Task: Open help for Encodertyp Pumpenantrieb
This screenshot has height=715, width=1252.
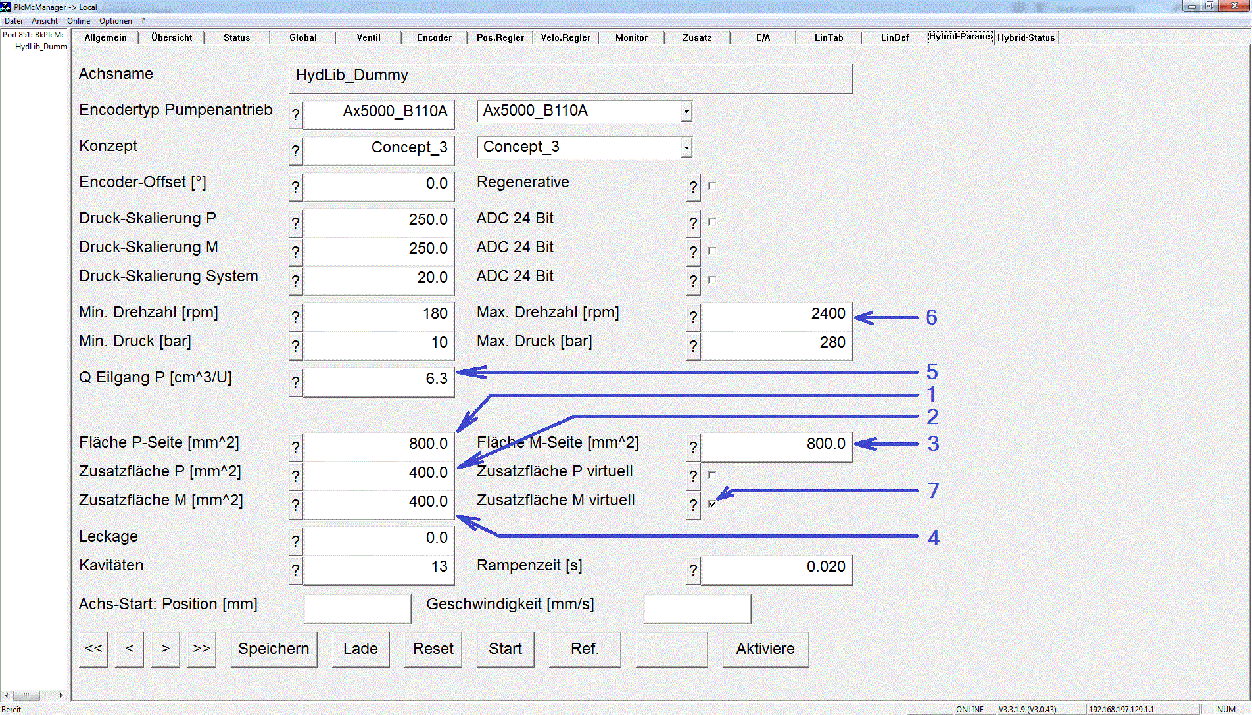Action: [296, 115]
